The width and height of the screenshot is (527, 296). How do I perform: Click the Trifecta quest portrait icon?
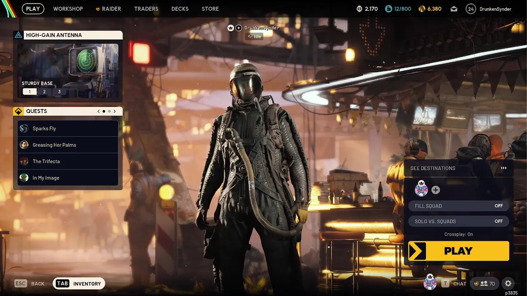(24, 161)
